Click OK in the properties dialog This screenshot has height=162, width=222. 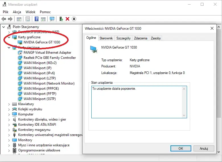181,149
